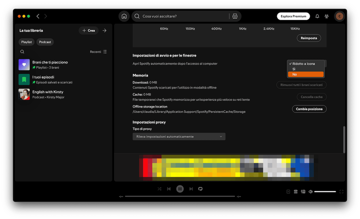Click Cambia posizione button
Image resolution: width=360 pixels, height=219 pixels.
(309, 109)
